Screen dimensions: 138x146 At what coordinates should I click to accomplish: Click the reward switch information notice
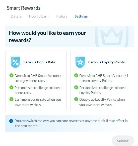point(70,123)
